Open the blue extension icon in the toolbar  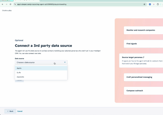(150, 4)
